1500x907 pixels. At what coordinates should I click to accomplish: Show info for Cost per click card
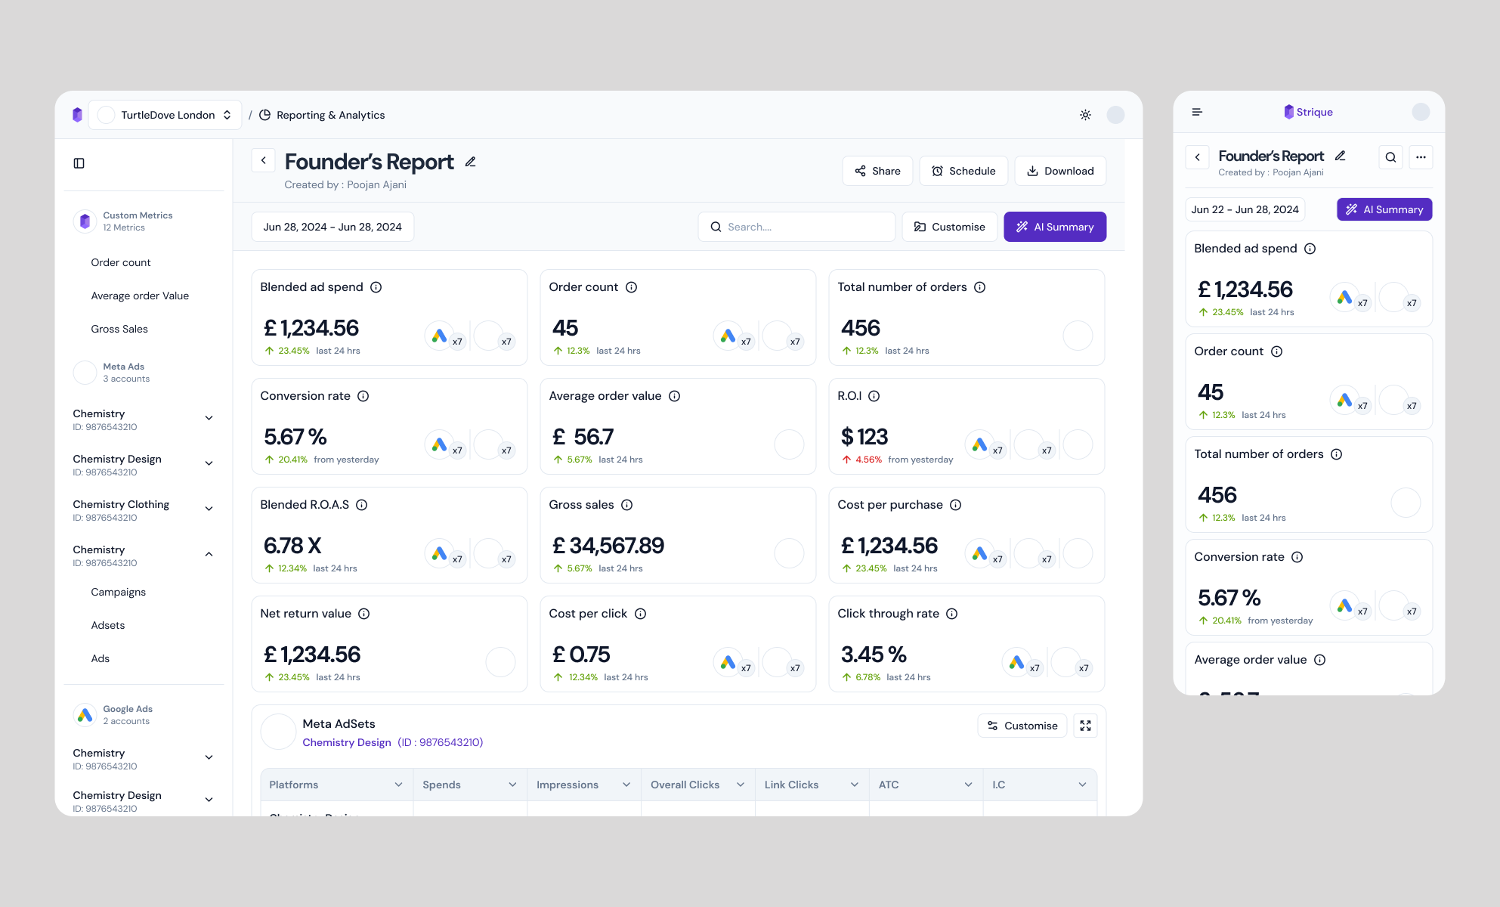pyautogui.click(x=641, y=614)
